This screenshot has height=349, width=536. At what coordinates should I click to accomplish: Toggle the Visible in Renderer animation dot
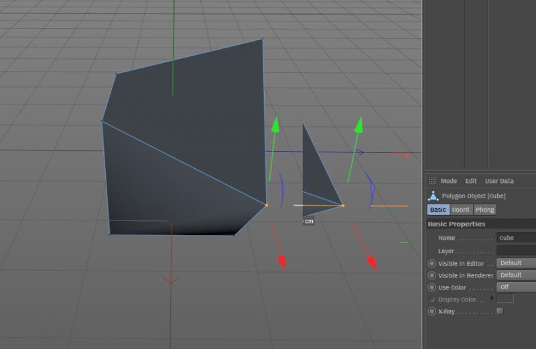431,275
